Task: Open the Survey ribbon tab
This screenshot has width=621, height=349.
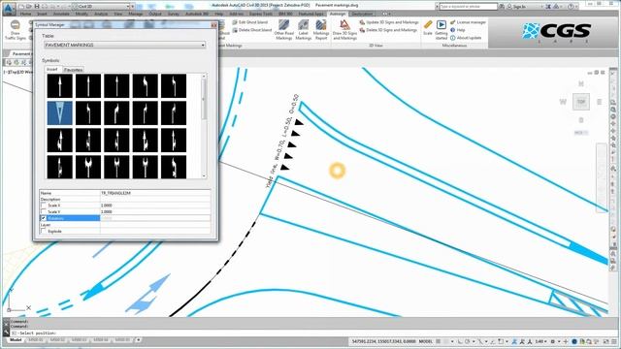Action: click(174, 14)
